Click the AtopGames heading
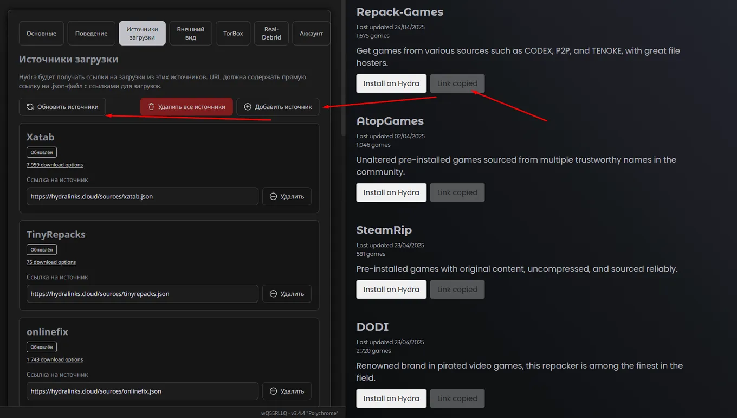The image size is (737, 418). [x=390, y=121]
